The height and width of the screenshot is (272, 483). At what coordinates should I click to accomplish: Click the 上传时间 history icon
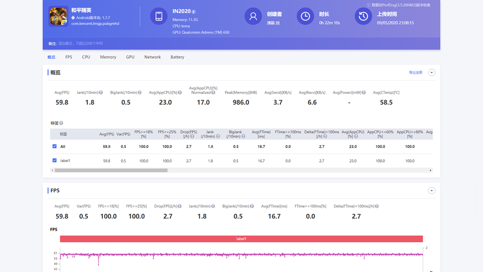[x=363, y=16]
